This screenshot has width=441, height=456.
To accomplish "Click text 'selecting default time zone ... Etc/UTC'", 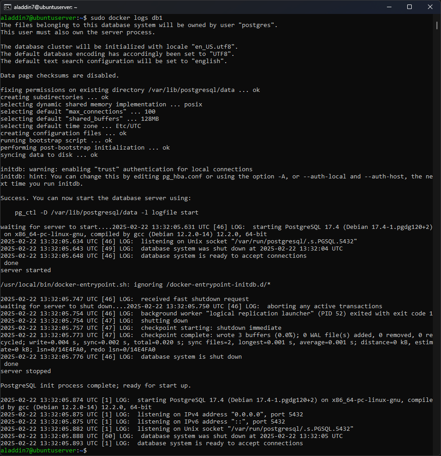I will [71, 126].
